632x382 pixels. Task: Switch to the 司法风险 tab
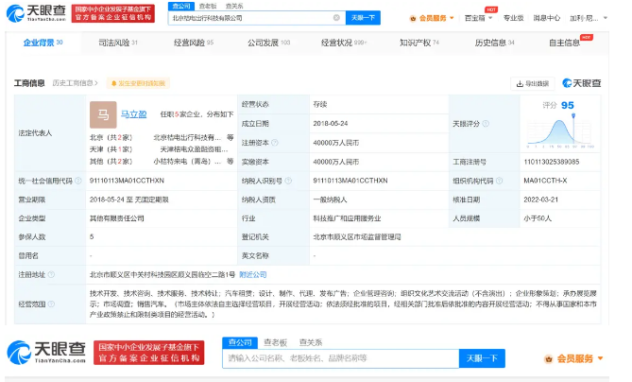click(x=118, y=43)
